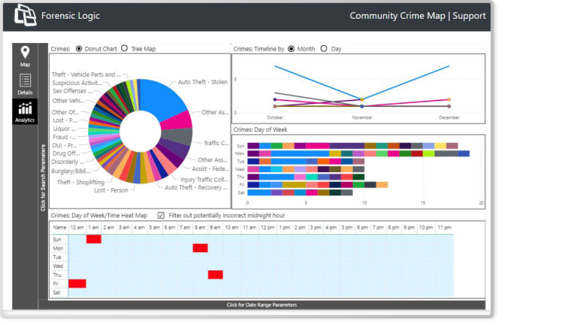Switch timeline to Day radio button
This screenshot has width=577, height=325.
click(x=324, y=48)
